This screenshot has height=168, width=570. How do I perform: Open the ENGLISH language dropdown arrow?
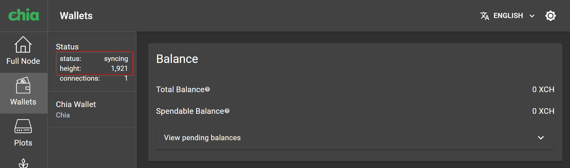532,16
